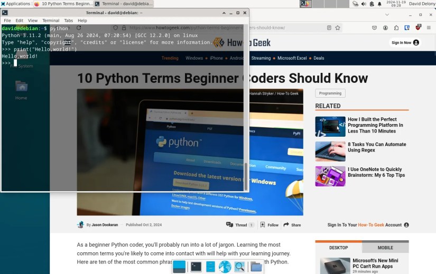The image size is (436, 274).
Task: Click the 'Published Oct 2, 2024' date
Action: pos(143,225)
